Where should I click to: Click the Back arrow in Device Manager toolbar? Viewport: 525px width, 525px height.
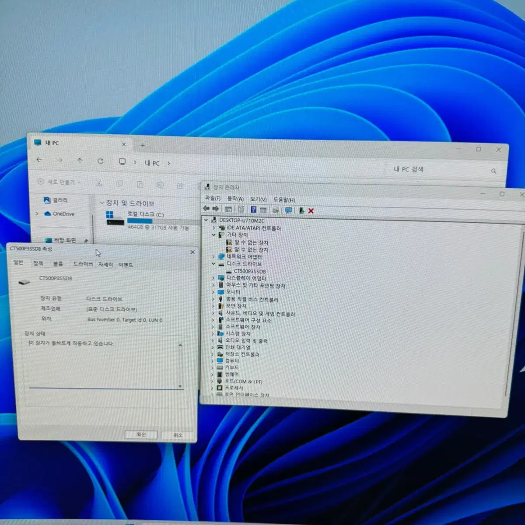click(206, 209)
